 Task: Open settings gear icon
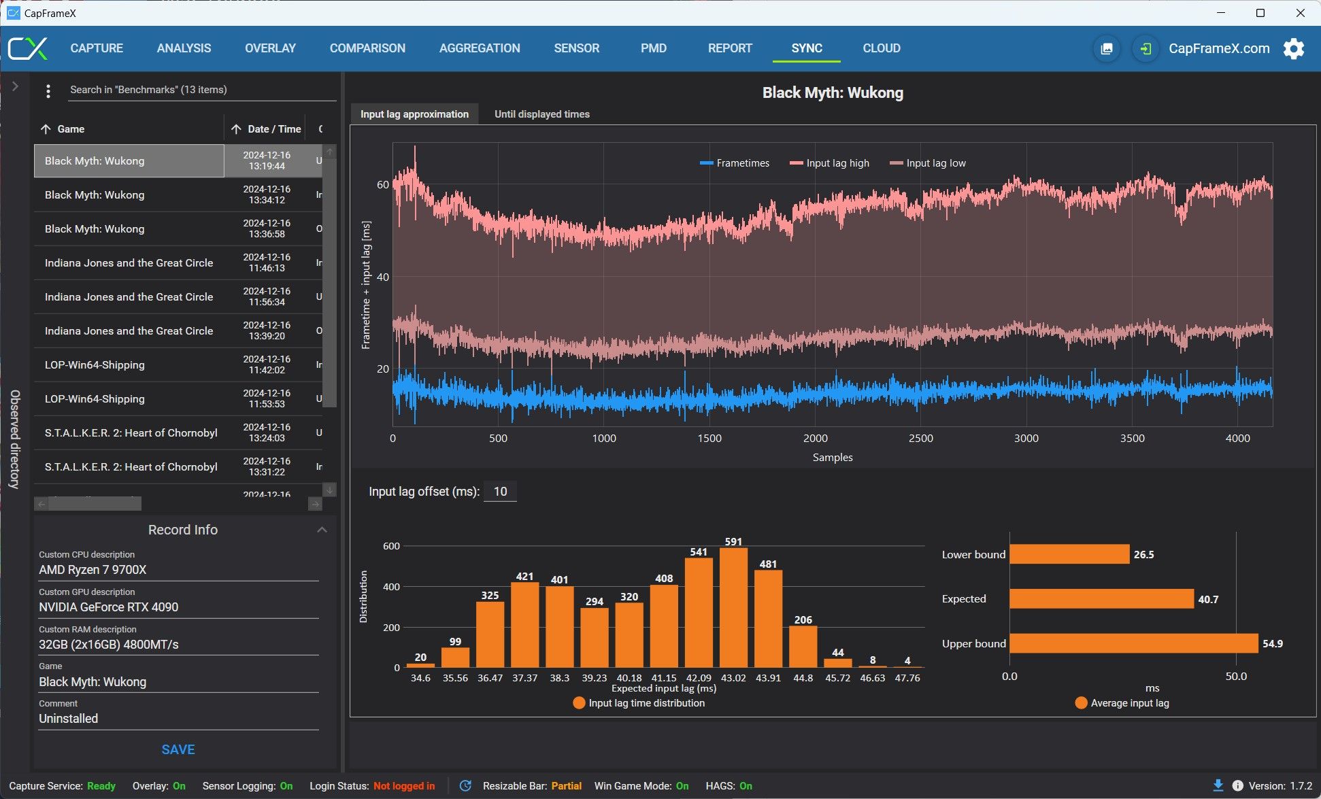point(1293,48)
